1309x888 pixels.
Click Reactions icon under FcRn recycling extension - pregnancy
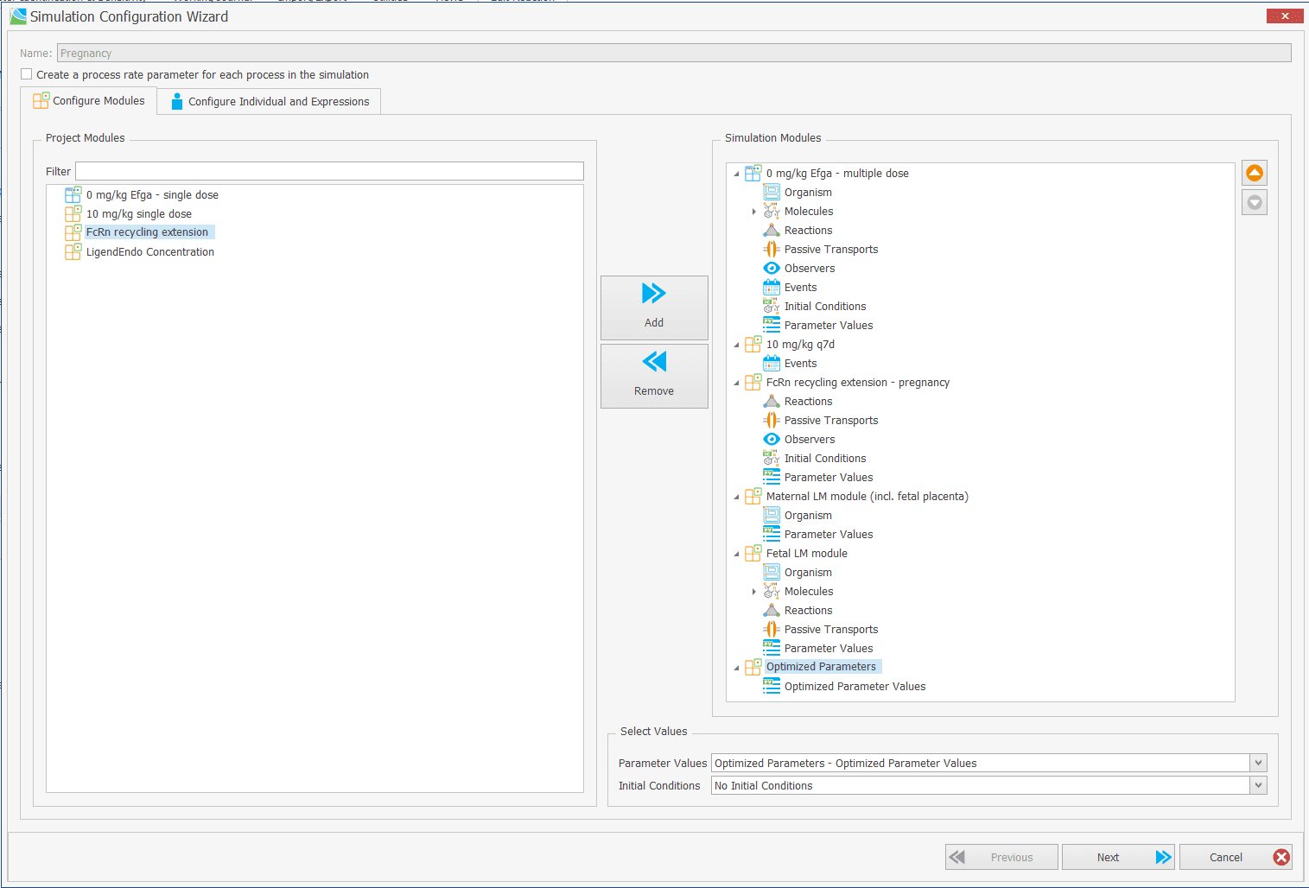(772, 402)
